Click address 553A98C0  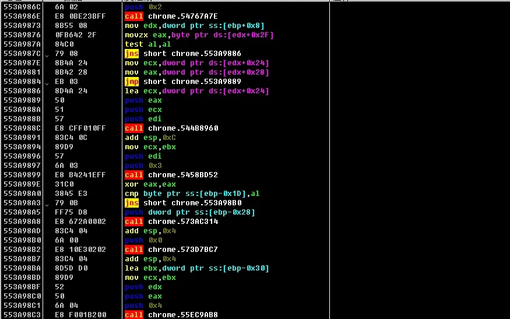click(x=22, y=296)
